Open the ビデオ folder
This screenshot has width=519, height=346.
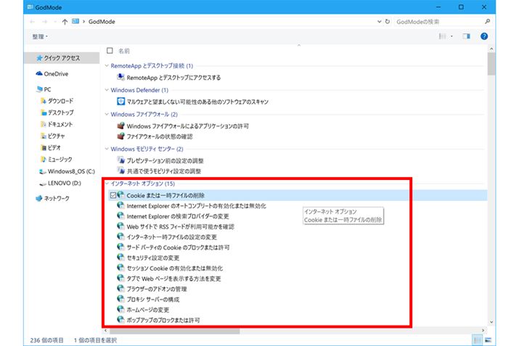coord(51,147)
